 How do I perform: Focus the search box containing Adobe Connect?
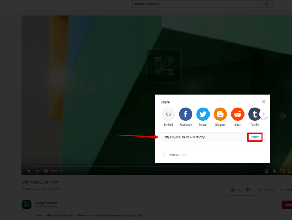coord(196,4)
